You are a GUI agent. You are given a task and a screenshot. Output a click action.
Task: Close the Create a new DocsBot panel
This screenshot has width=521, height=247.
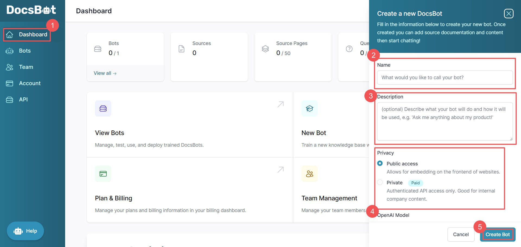(x=509, y=14)
